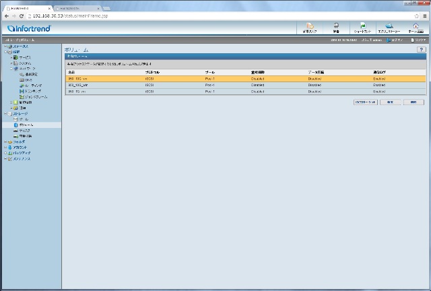Click the Infortrend logo
The image size is (431, 291).
30,28
